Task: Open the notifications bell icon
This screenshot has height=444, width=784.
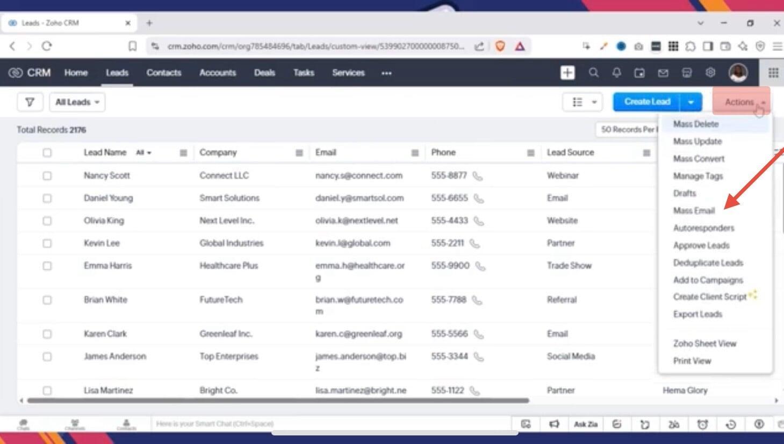Action: [x=616, y=73]
